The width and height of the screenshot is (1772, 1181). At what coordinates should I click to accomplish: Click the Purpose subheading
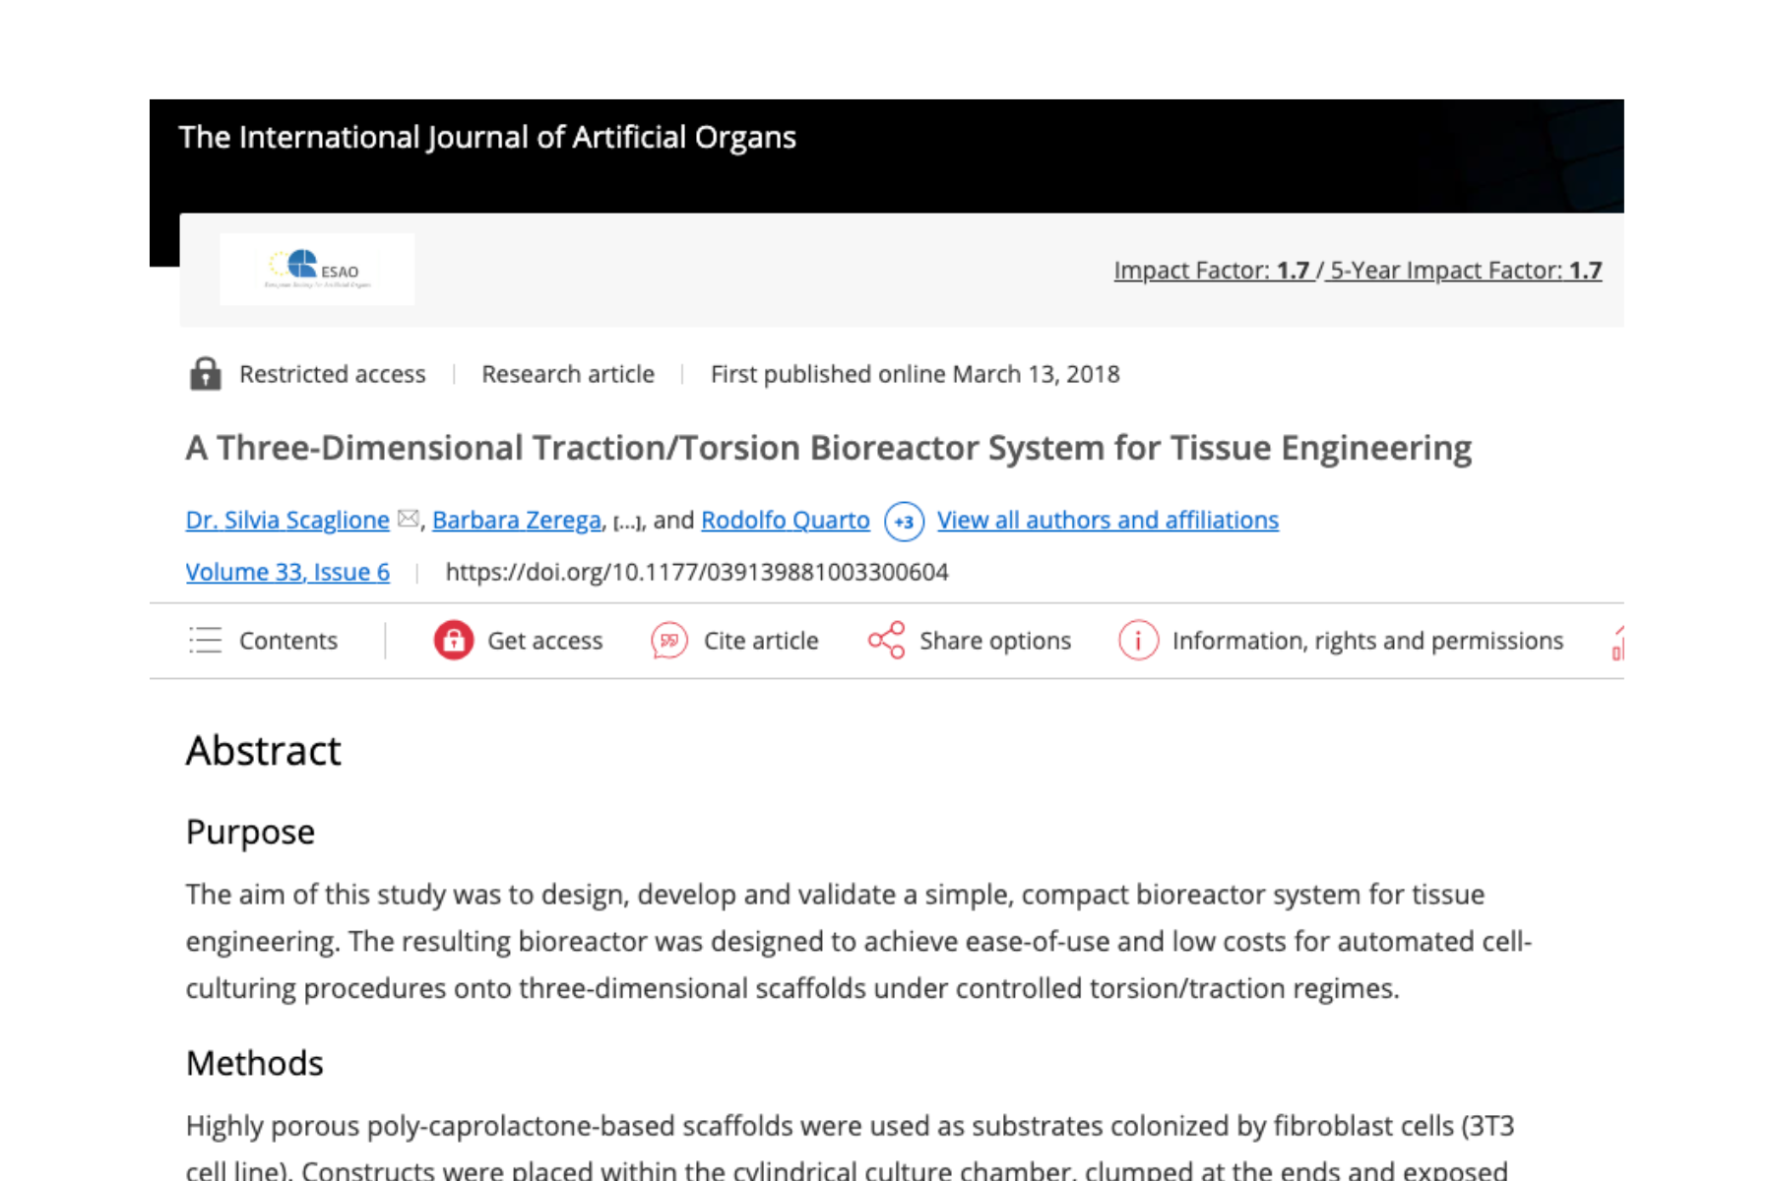tap(250, 833)
